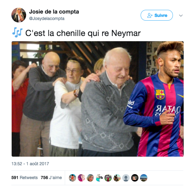195x188 pixels.
Task: Open the black-background face avatar
Action: (x=135, y=178)
